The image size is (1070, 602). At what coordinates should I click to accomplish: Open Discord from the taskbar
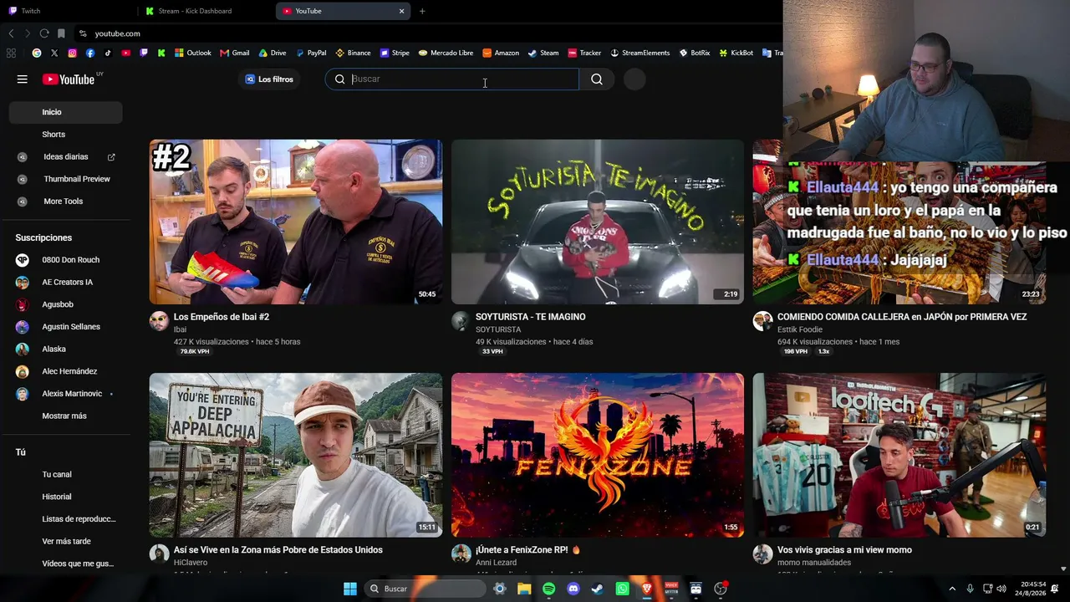pos(573,589)
